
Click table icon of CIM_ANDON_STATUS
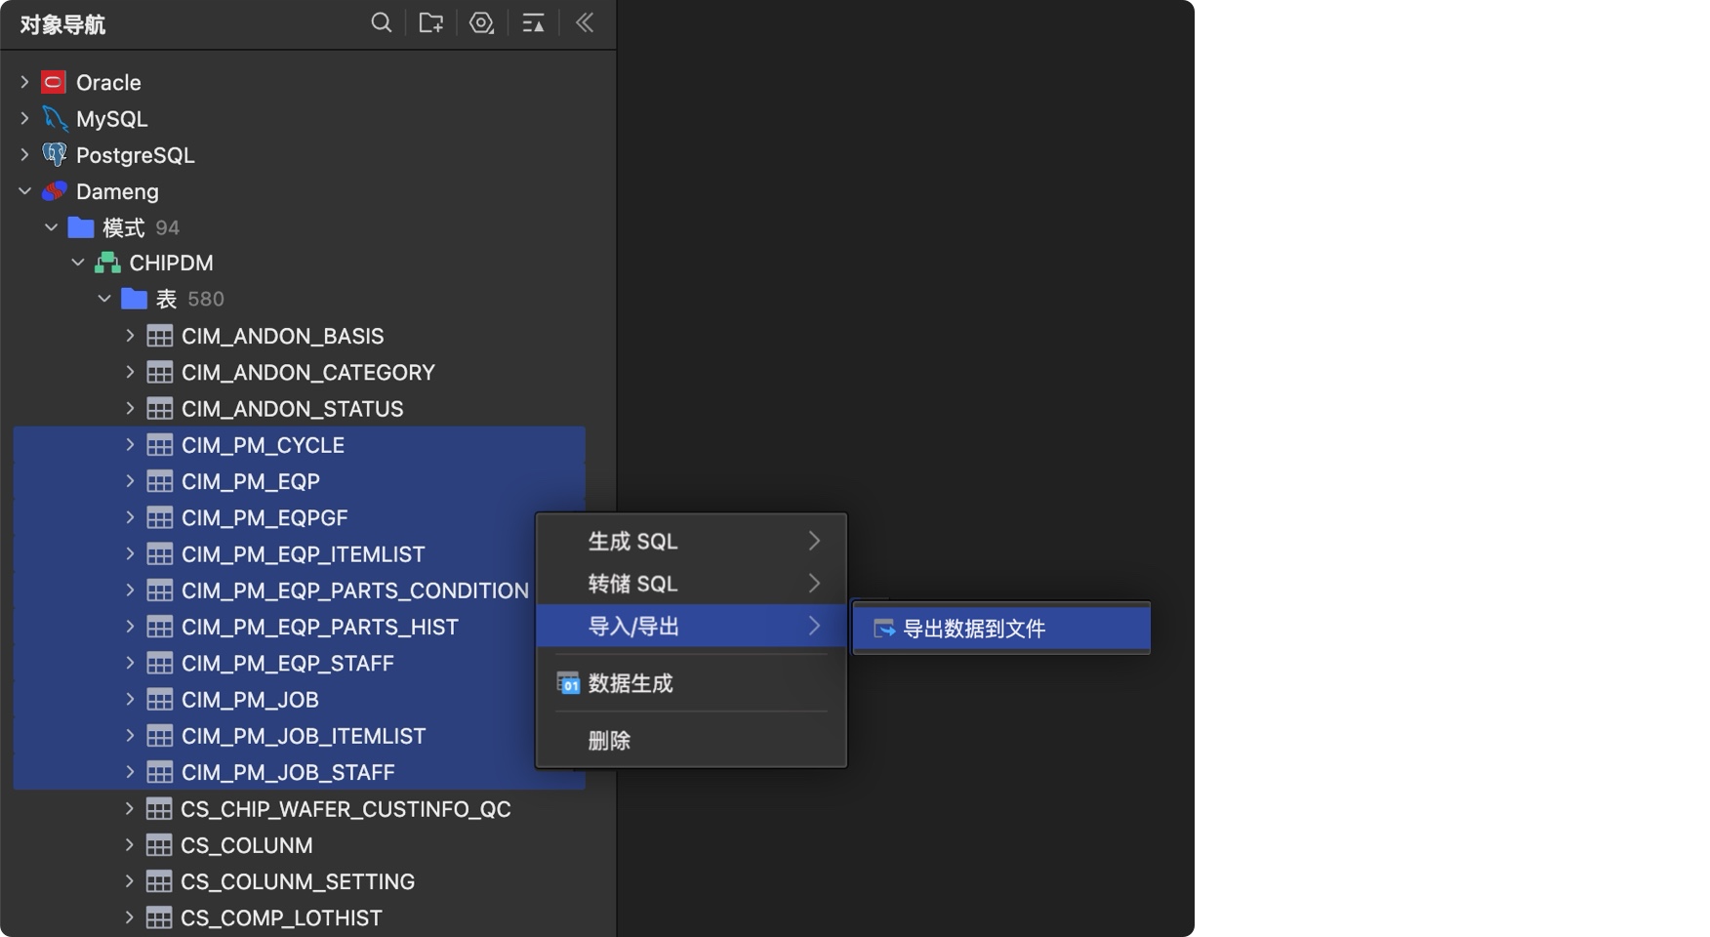[x=160, y=408]
